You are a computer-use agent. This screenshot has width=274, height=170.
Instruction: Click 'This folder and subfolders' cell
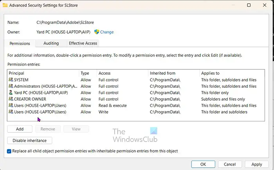[x=224, y=112]
